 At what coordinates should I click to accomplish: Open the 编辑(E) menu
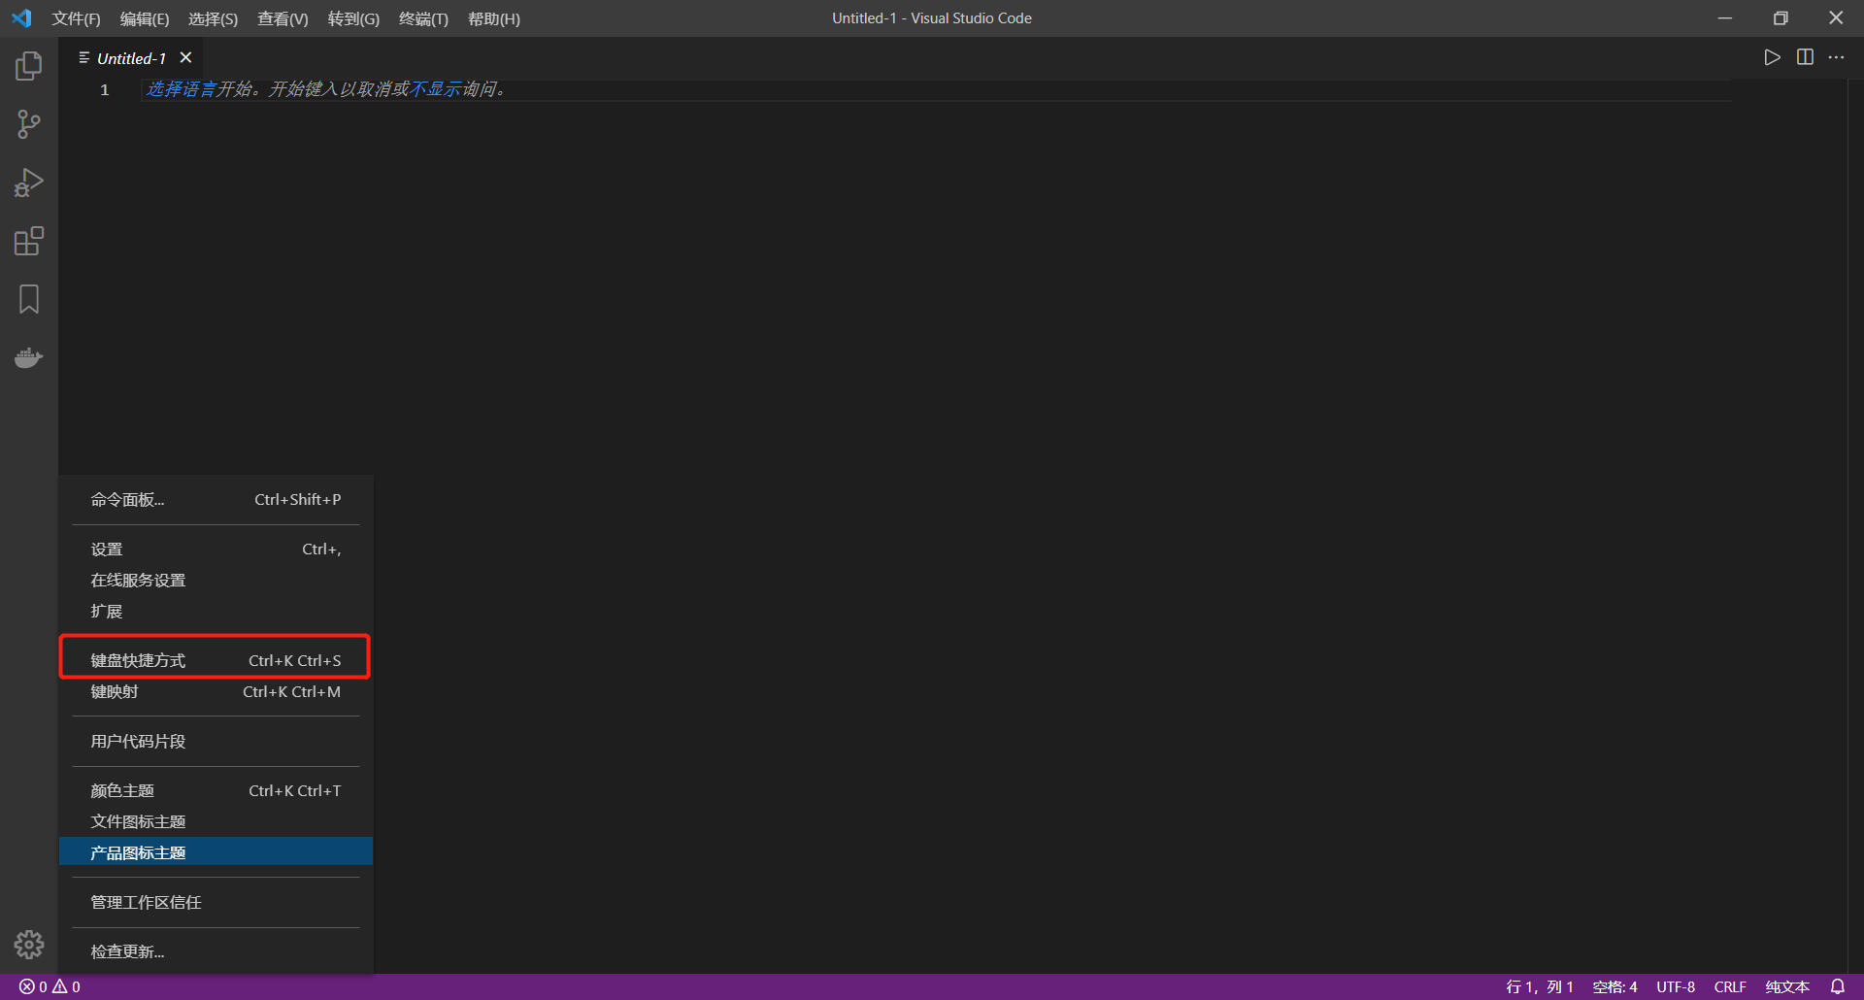pyautogui.click(x=145, y=18)
